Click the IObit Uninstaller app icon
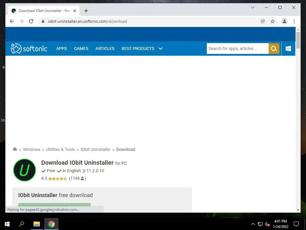Image resolution: width=306 pixels, height=230 pixels. tap(25, 170)
